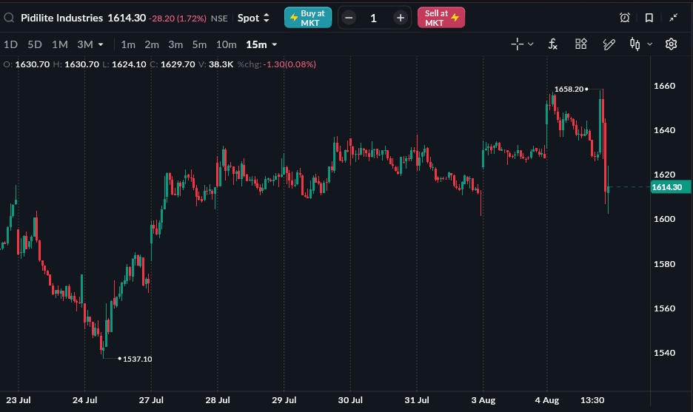
Task: Expand interval dropdown arrow beside 15m
Action: [x=275, y=44]
